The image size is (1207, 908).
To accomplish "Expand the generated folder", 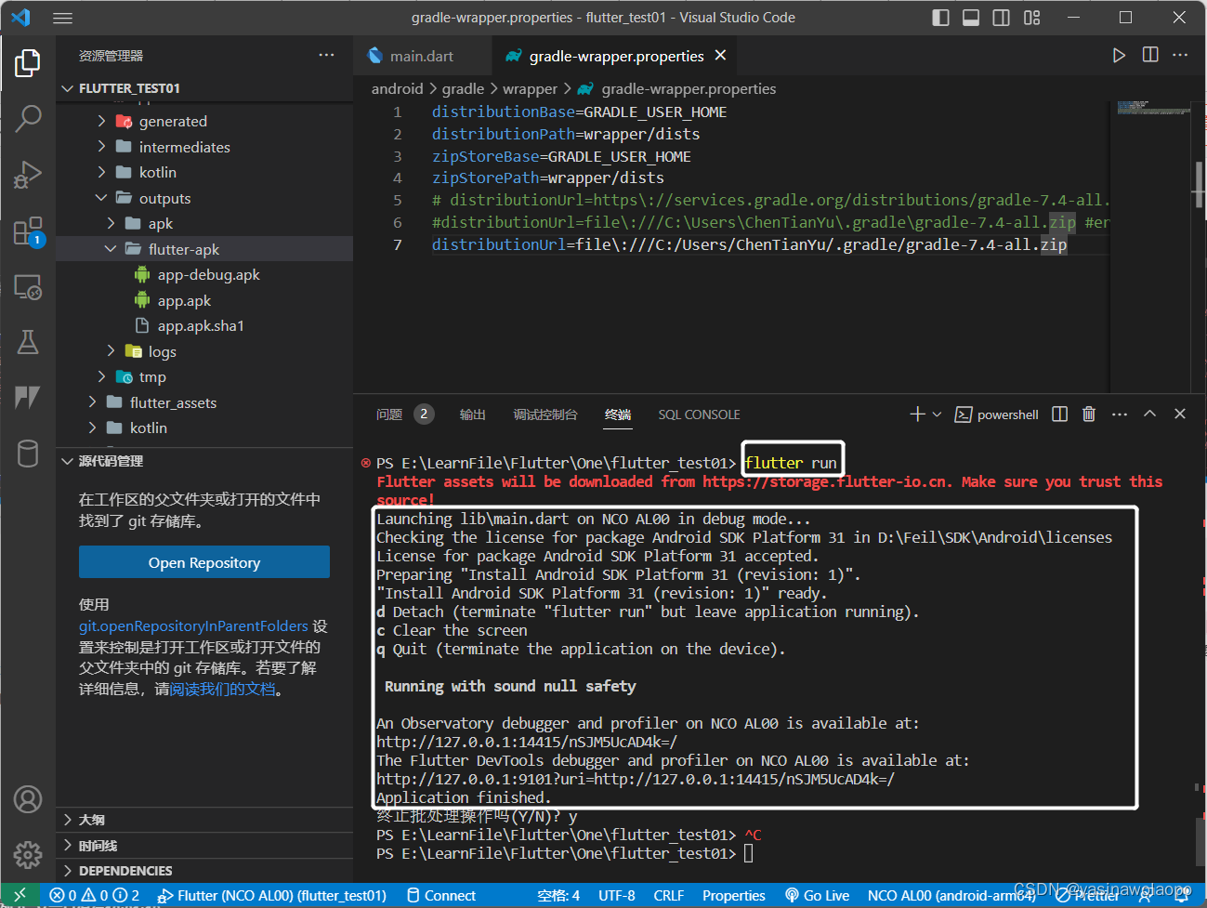I will pyautogui.click(x=204, y=121).
